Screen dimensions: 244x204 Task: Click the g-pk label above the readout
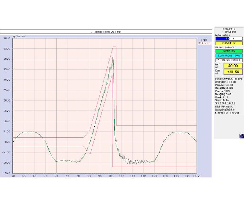click(x=204, y=40)
